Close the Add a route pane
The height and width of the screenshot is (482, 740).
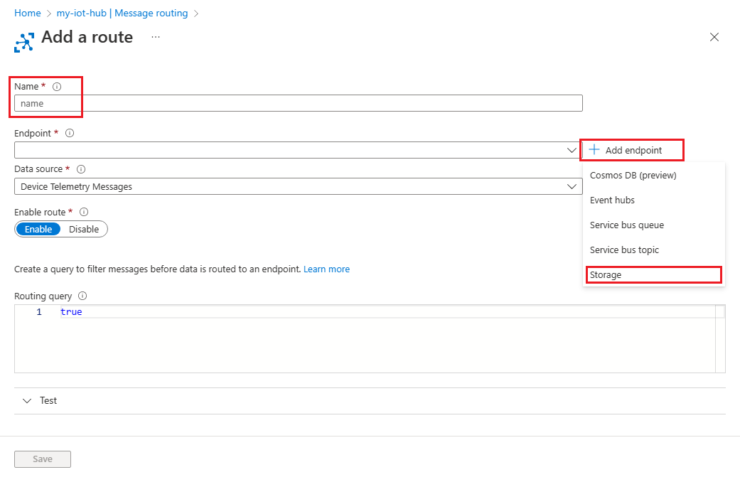(714, 37)
